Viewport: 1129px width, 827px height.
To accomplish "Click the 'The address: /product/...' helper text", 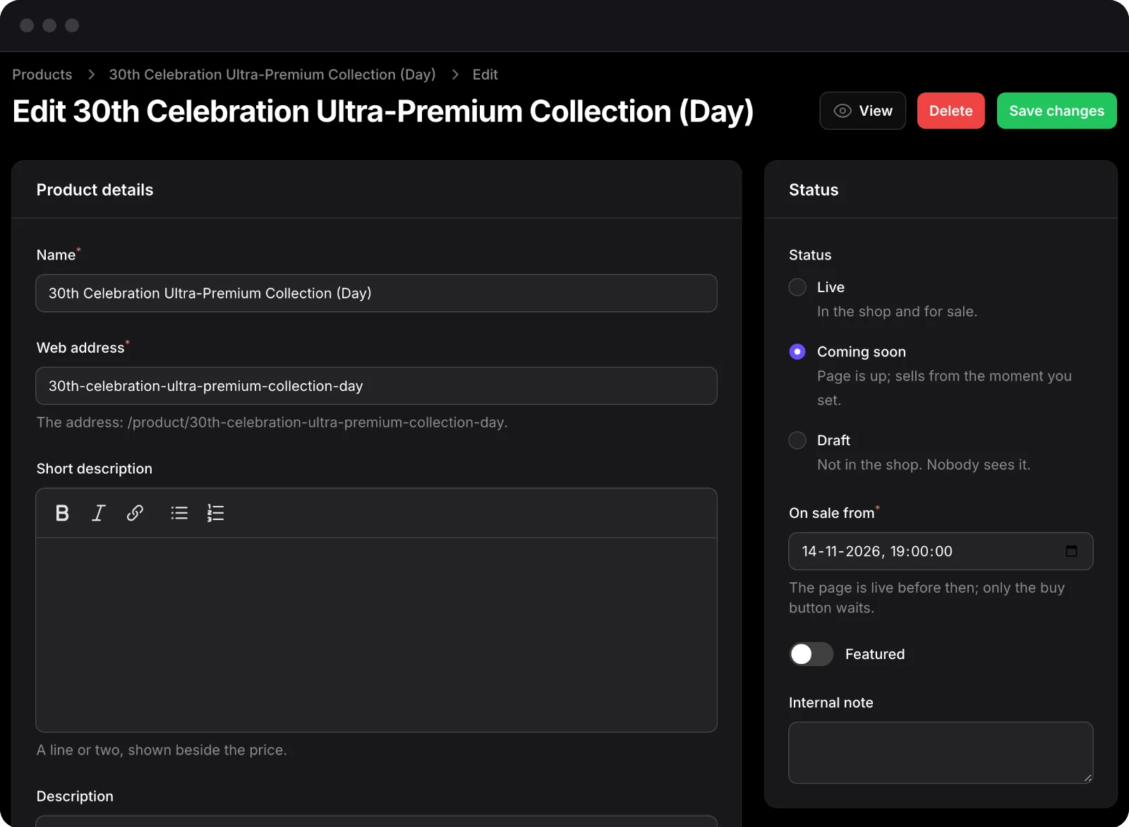I will 272,422.
